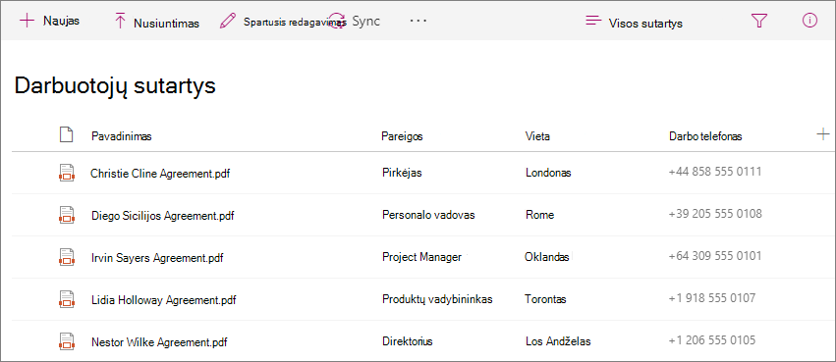
Task: Click PDF icon for Irvin Sayers Agreement
Action: click(66, 257)
